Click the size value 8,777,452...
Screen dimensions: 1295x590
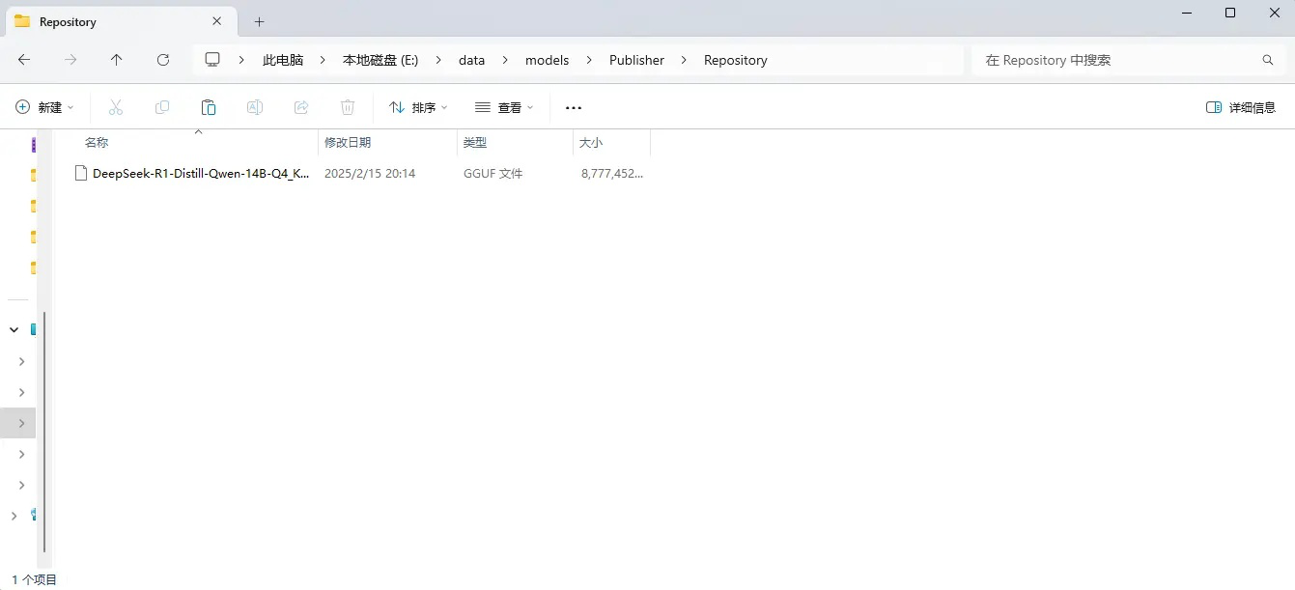[612, 174]
